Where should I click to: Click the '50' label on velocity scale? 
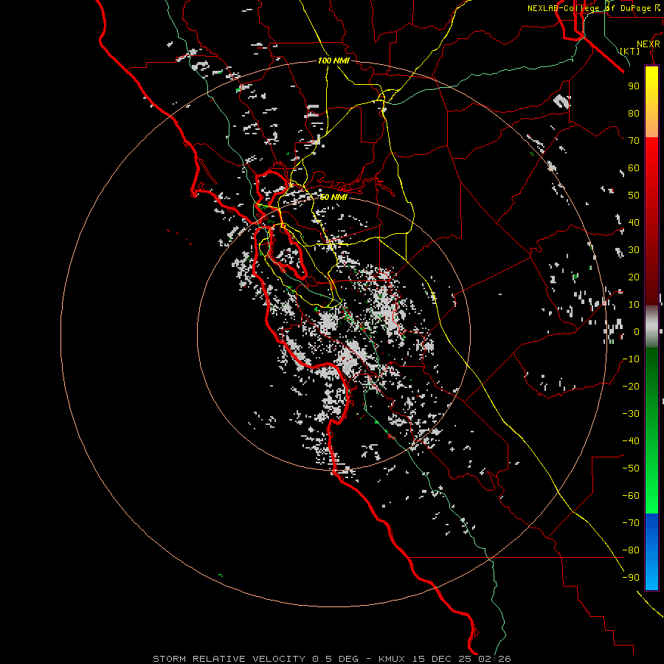tap(634, 196)
